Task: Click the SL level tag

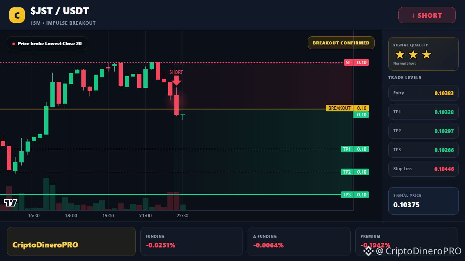Action: point(348,63)
